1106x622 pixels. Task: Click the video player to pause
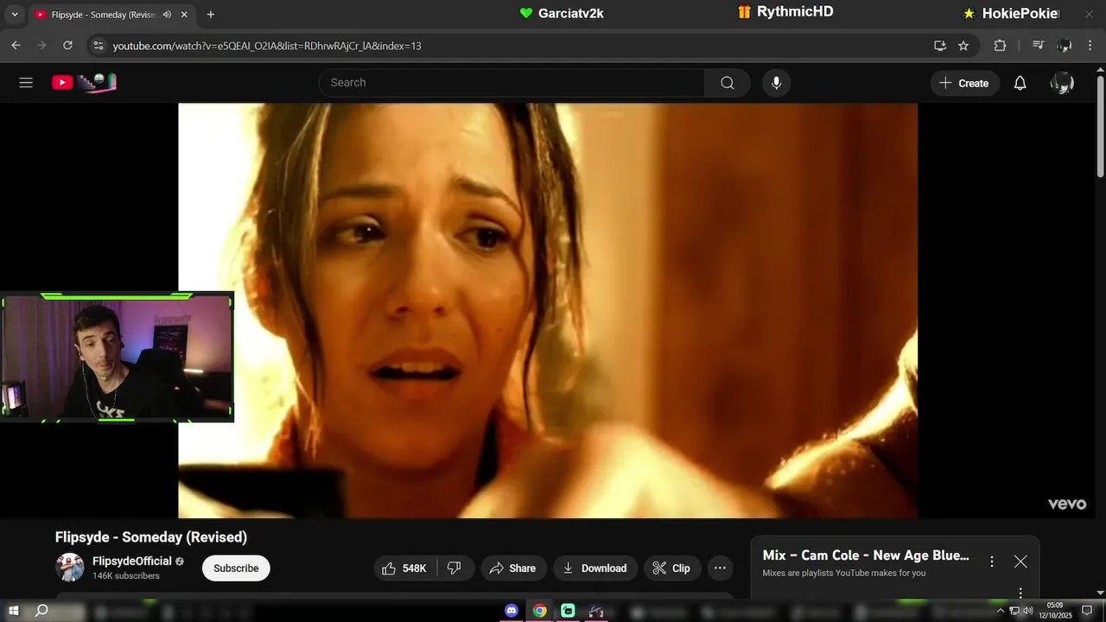[x=548, y=311]
